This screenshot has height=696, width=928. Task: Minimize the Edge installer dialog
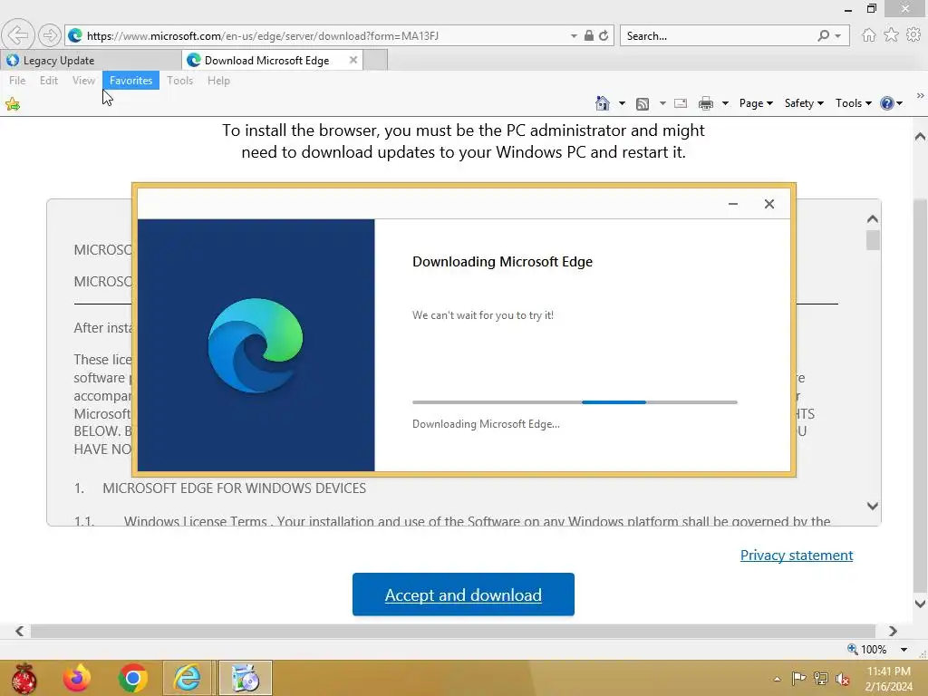(x=732, y=204)
